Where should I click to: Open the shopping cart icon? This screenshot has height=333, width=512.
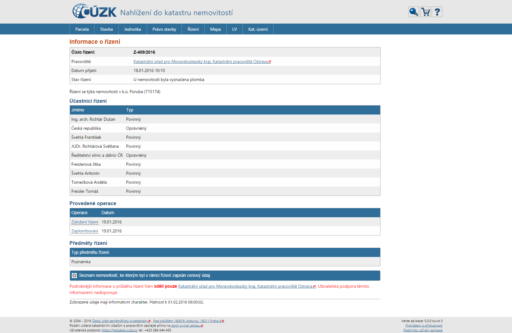click(425, 12)
